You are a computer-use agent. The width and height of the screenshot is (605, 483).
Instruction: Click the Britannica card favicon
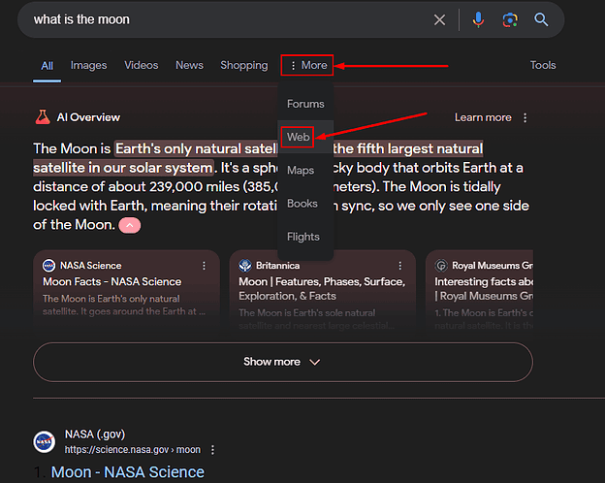[245, 266]
